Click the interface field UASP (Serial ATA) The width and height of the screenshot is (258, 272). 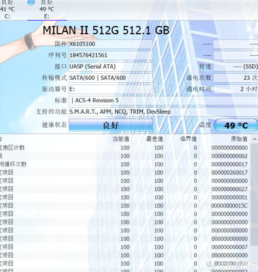tap(111, 67)
